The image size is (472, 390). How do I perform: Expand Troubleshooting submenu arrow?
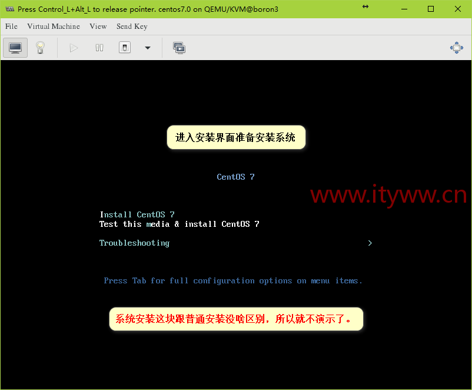pos(370,243)
